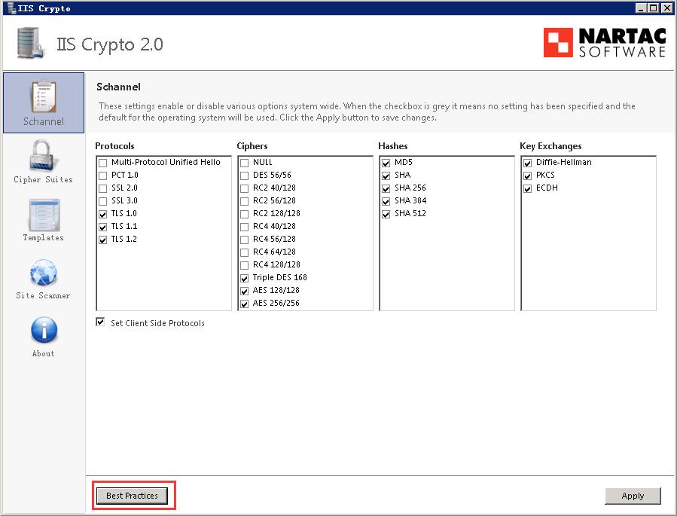Maximize the IIS Crypto window
Viewport: 677px width, 516px height.
click(654, 8)
